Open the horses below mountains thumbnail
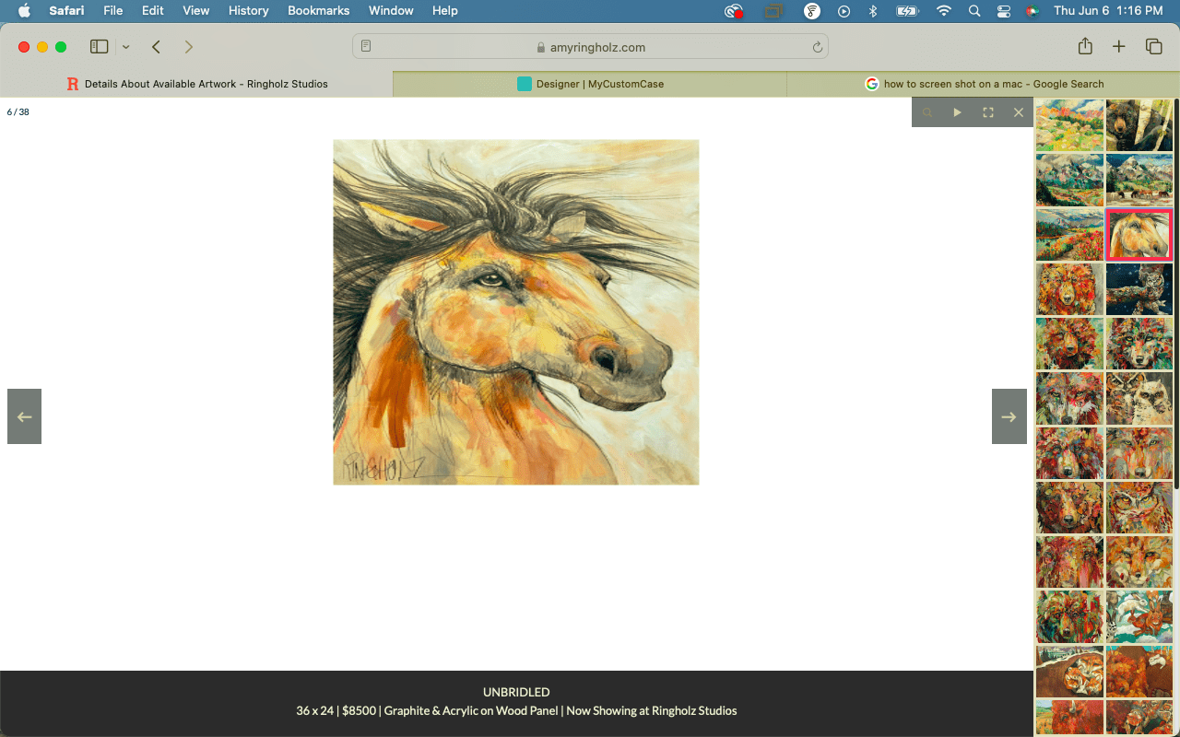 1139,180
